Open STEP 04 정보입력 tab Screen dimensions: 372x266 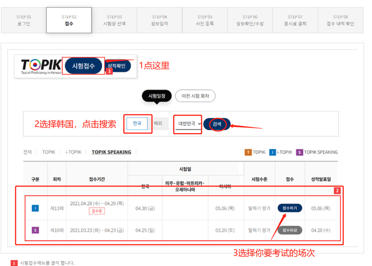point(160,20)
